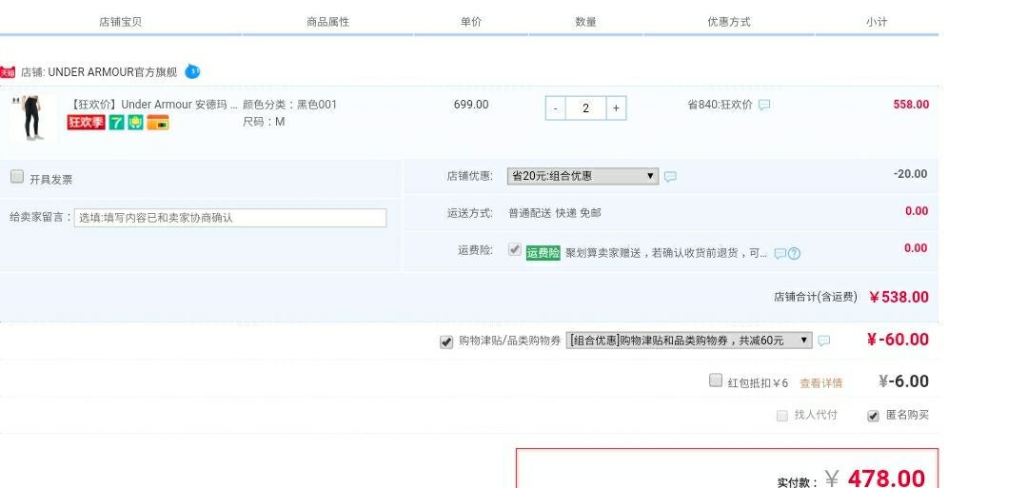Image resolution: width=1027 pixels, height=488 pixels.
Task: Open the comment bubble in the 运费险 row
Action: (780, 253)
